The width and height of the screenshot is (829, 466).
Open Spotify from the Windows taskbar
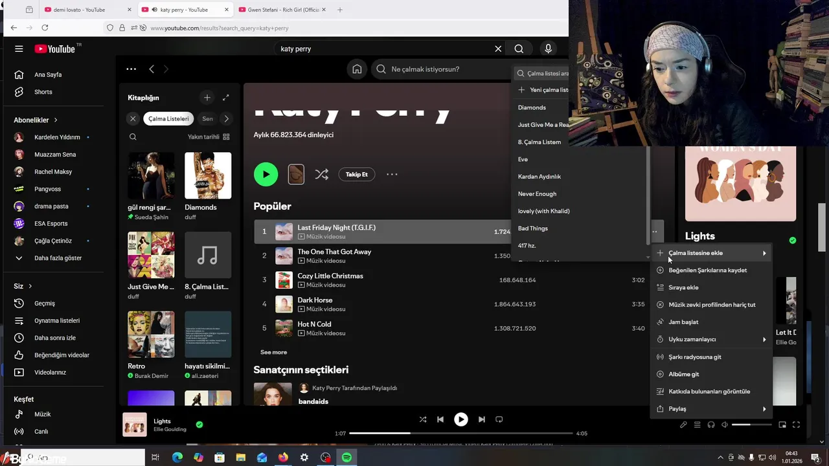tap(346, 458)
